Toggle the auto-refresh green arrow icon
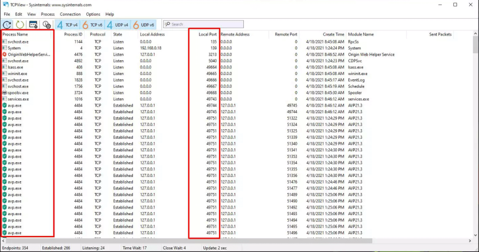Screen dimensions: 479x252 point(20,25)
